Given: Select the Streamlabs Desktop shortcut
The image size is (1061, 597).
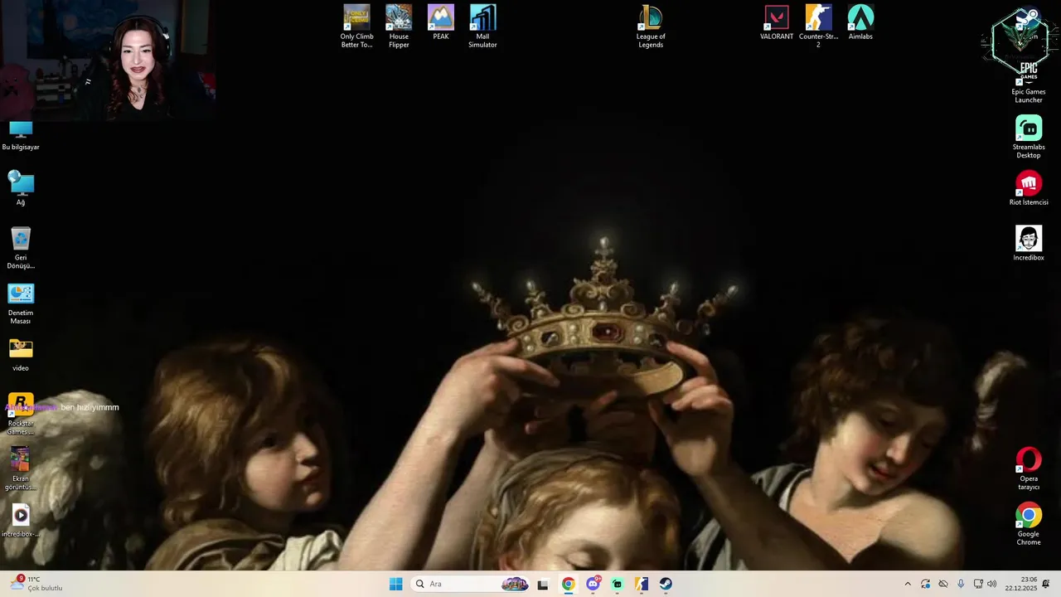Looking at the screenshot, I should coord(1029,137).
